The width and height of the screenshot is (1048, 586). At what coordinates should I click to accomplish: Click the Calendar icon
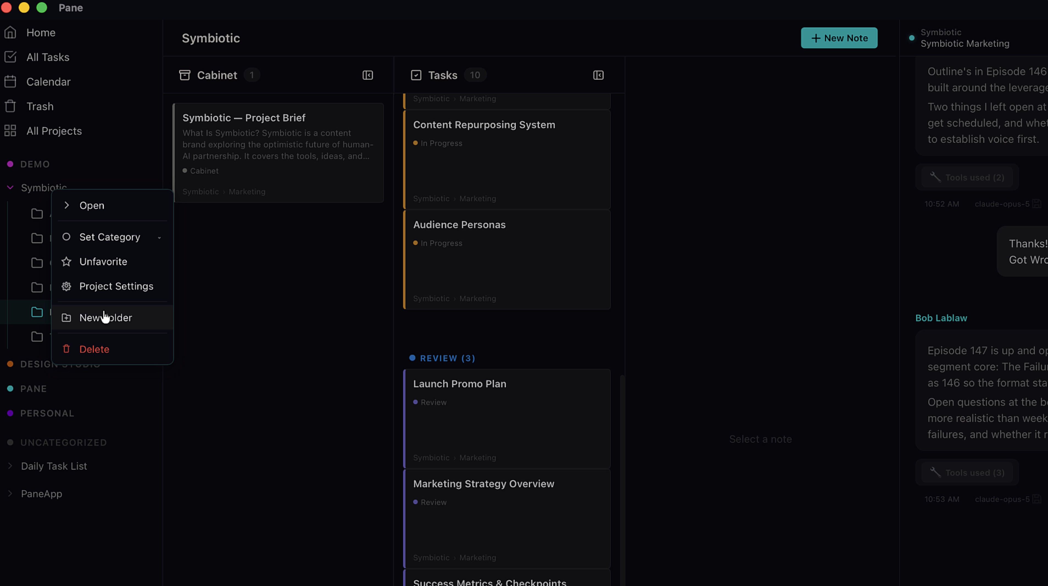[x=10, y=82]
